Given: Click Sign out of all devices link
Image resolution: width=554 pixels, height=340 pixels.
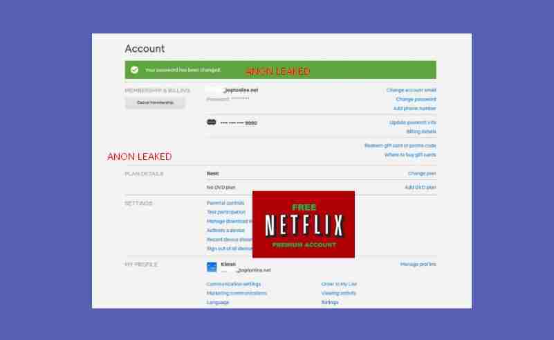Looking at the screenshot, I should tap(230, 249).
